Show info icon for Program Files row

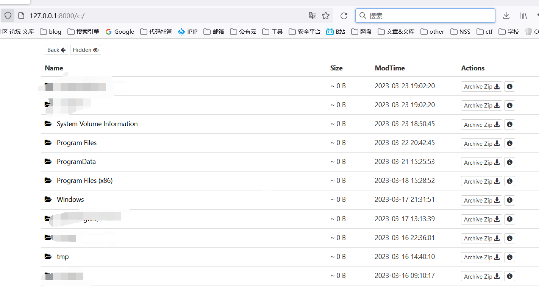pyautogui.click(x=509, y=143)
